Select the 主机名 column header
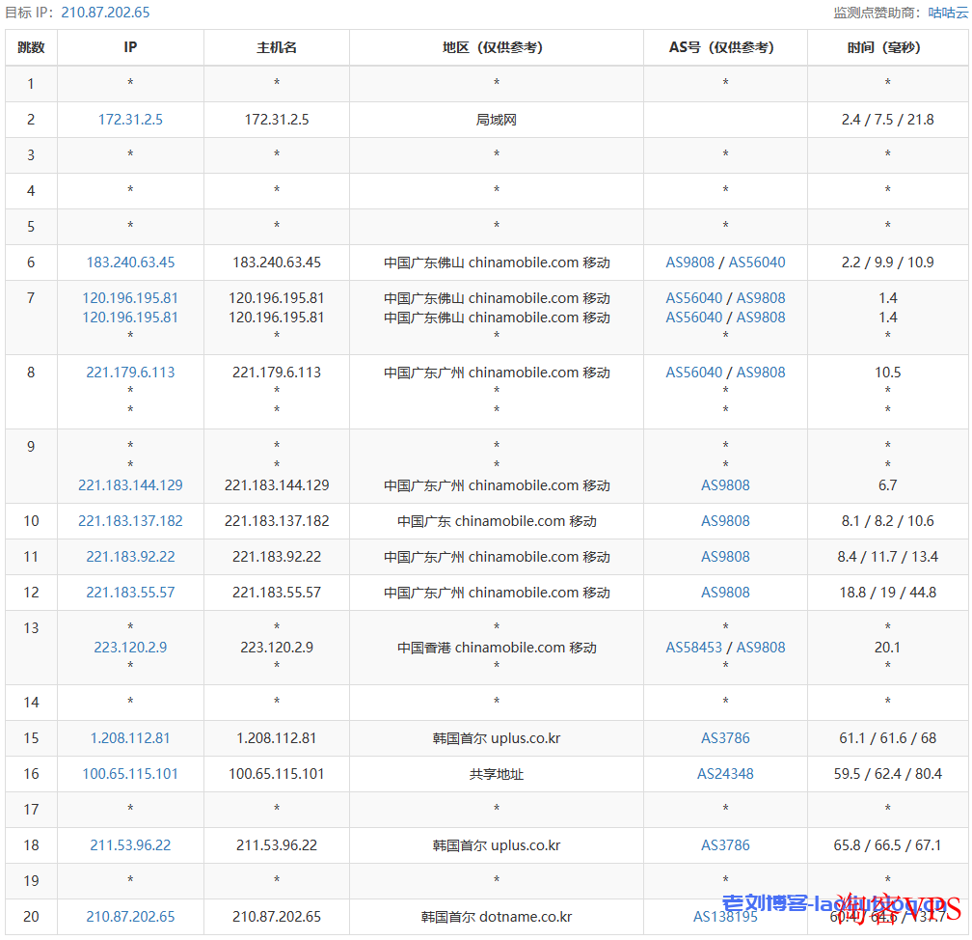Screen dimensions: 972x940 pos(277,47)
